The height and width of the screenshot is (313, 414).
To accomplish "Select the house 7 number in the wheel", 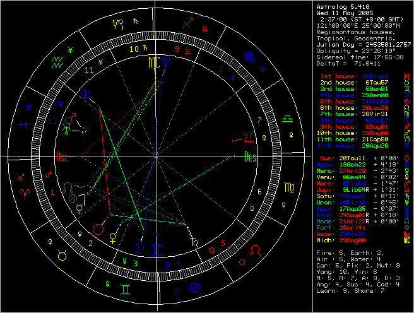I will coord(259,119).
